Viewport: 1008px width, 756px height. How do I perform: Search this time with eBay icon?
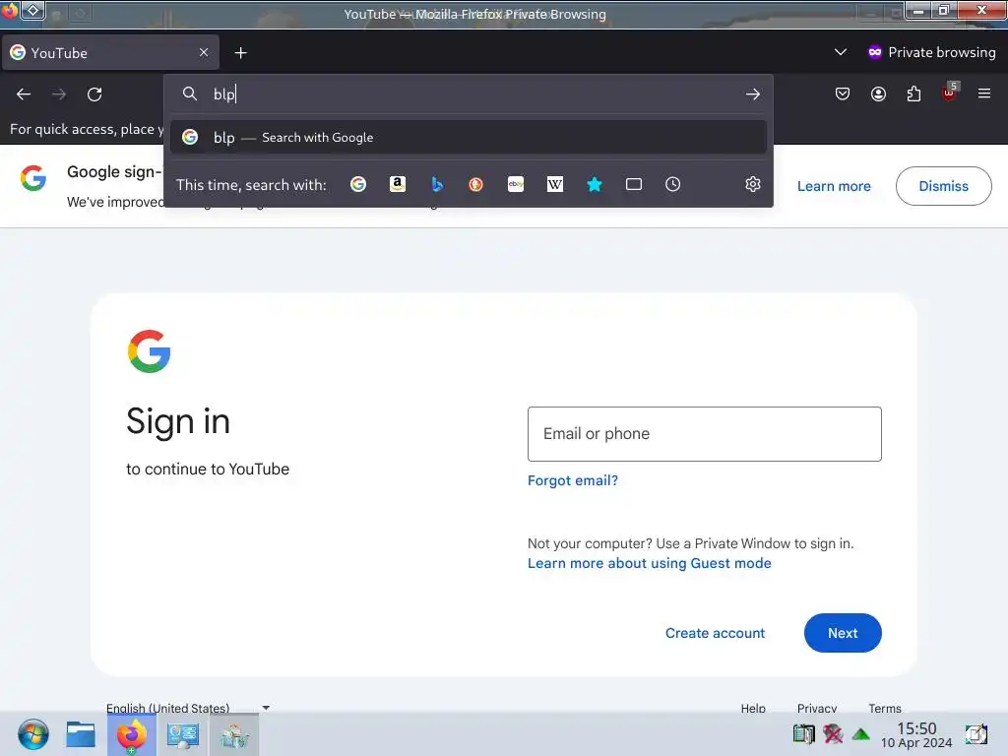[x=516, y=184]
